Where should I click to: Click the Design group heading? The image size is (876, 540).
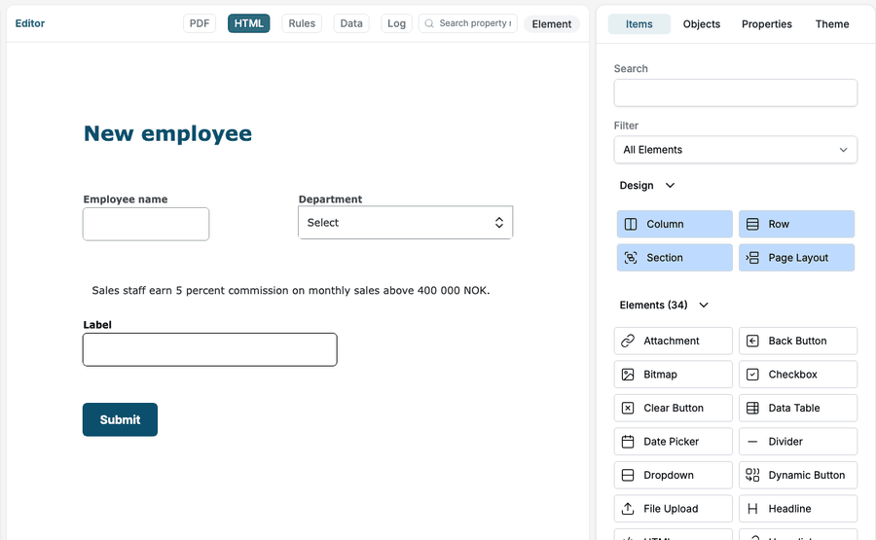point(637,186)
